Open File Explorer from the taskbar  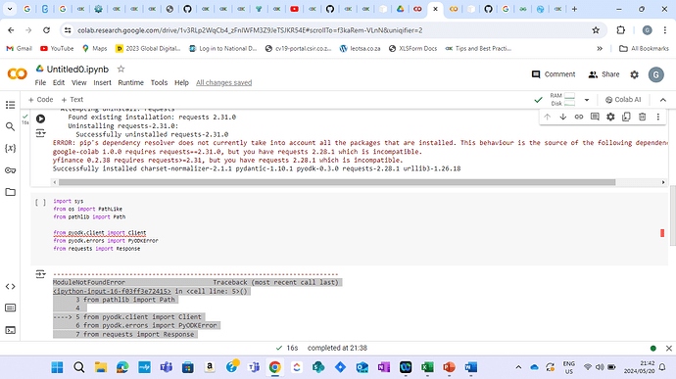pos(101,367)
